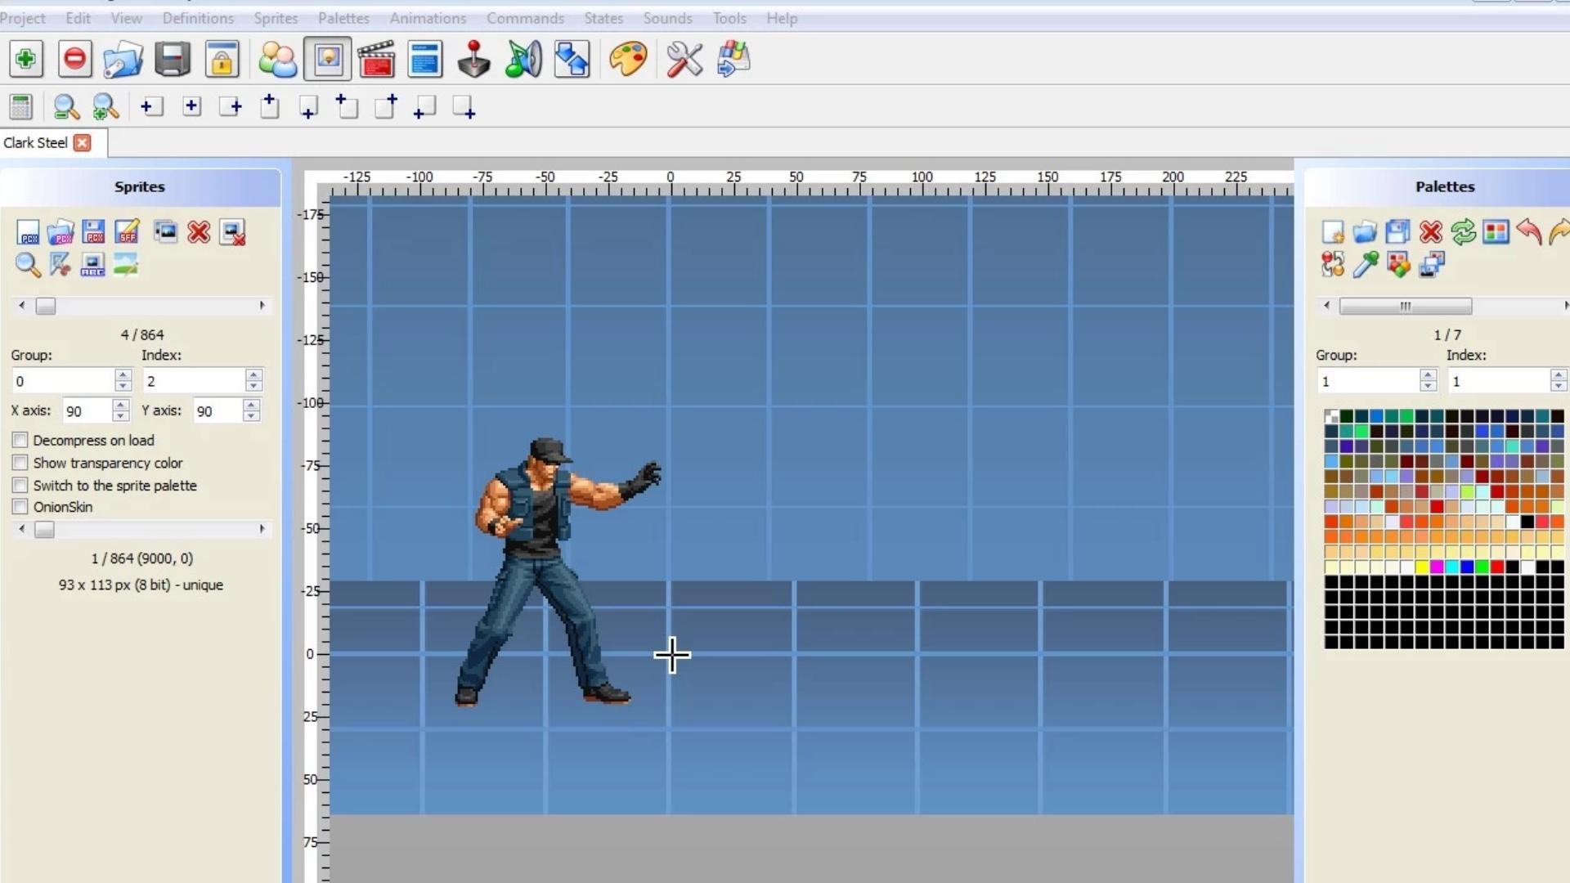Open Tools (wrench and screwdriver icon)
The width and height of the screenshot is (1570, 883).
(684, 59)
